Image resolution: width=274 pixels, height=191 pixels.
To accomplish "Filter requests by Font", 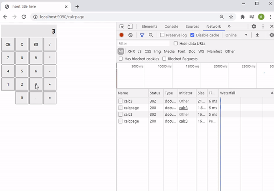I will [x=181, y=51].
